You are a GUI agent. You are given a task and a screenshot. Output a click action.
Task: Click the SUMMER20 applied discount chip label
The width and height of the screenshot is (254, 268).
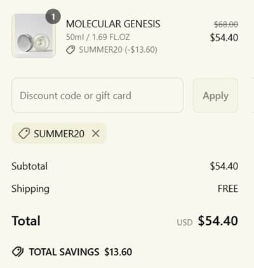click(x=59, y=134)
